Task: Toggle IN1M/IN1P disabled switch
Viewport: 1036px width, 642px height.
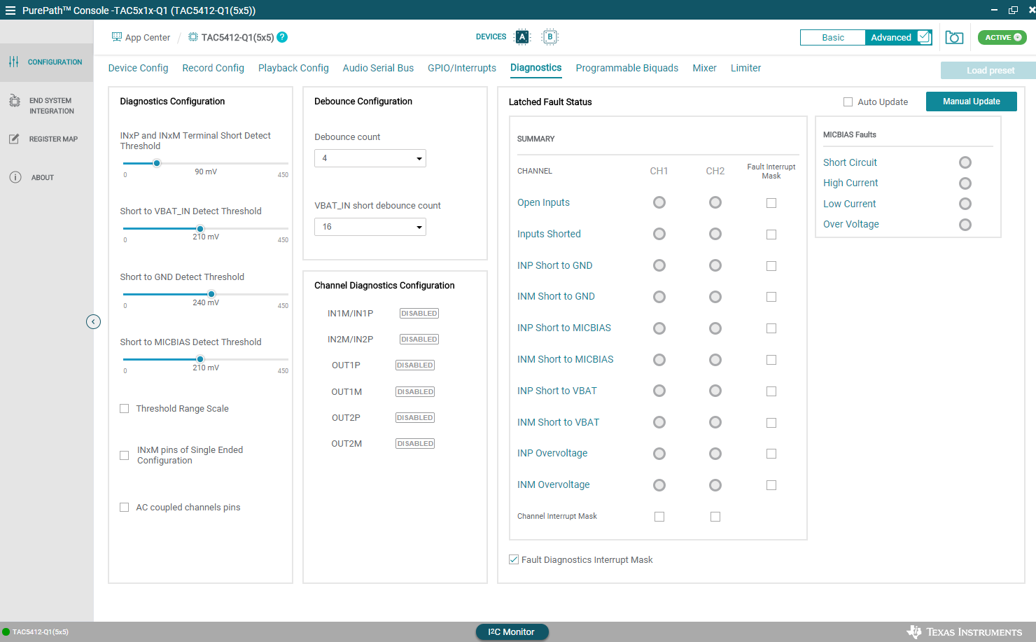Action: [419, 314]
